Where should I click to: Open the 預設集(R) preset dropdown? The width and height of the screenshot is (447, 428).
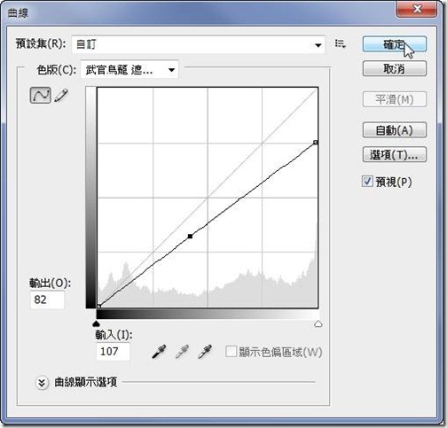(x=198, y=45)
